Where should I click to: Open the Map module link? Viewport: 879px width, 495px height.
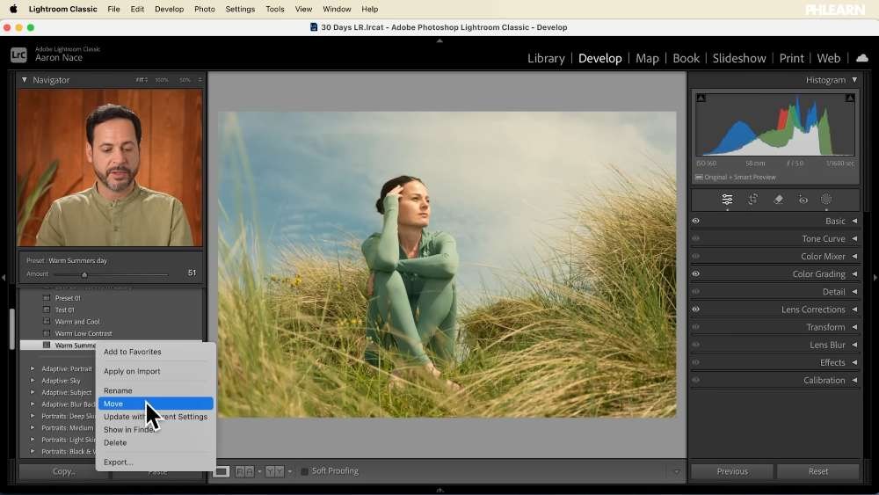click(x=647, y=58)
